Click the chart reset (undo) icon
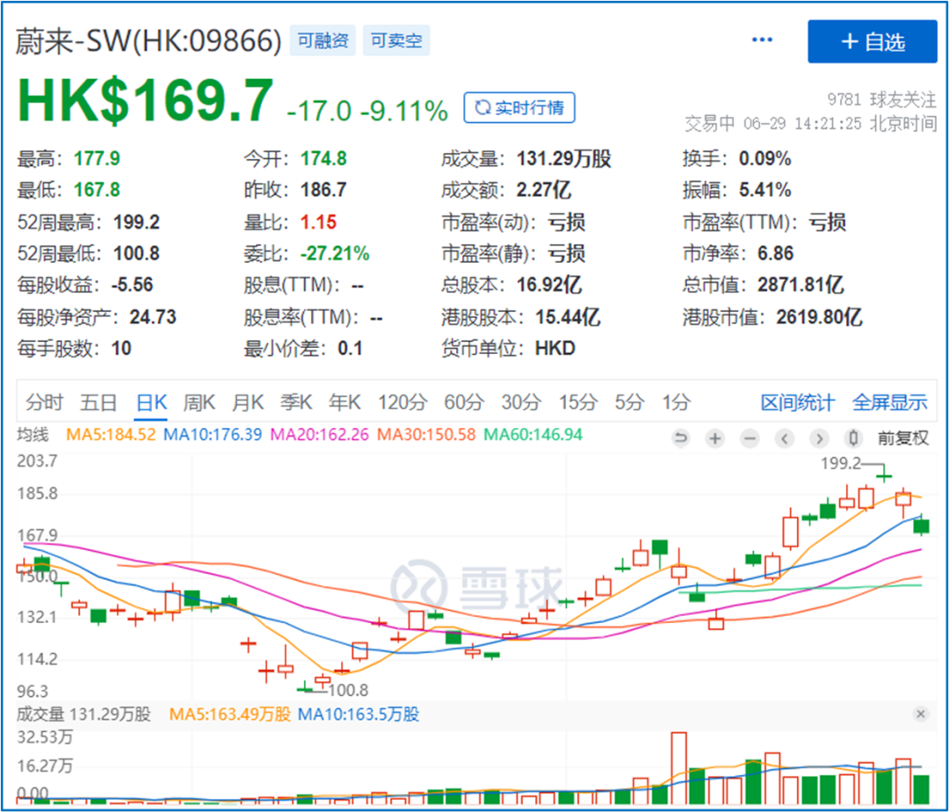 (681, 439)
